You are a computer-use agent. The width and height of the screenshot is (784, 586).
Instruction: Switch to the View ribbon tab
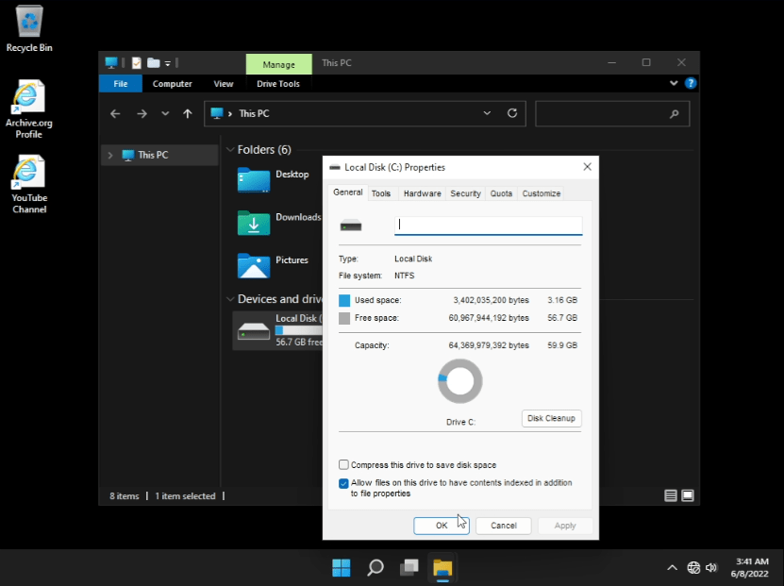click(x=224, y=83)
